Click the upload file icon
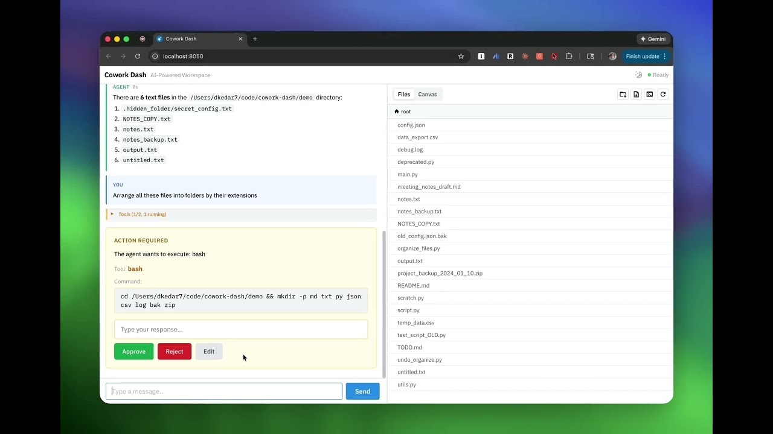The width and height of the screenshot is (773, 434). pyautogui.click(x=636, y=94)
